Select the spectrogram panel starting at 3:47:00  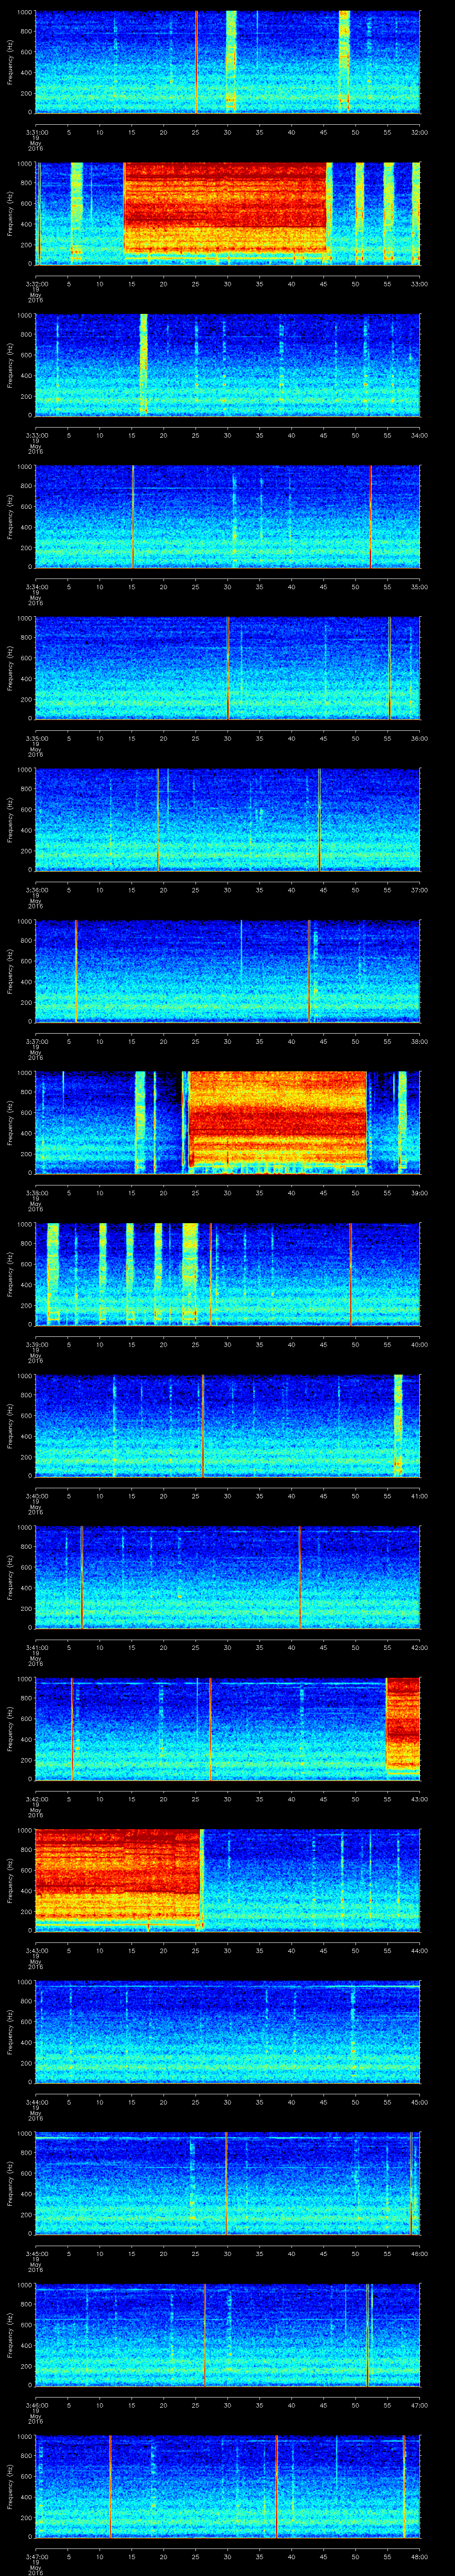[x=228, y=2487]
